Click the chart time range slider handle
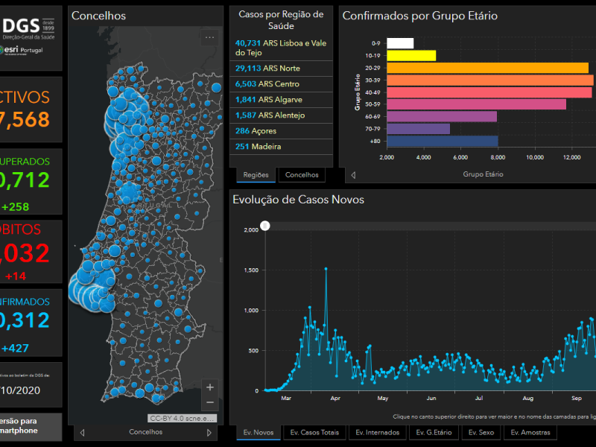The width and height of the screenshot is (596, 447). (264, 226)
